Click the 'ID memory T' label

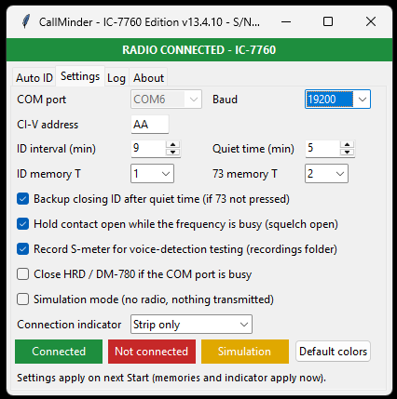pos(48,174)
